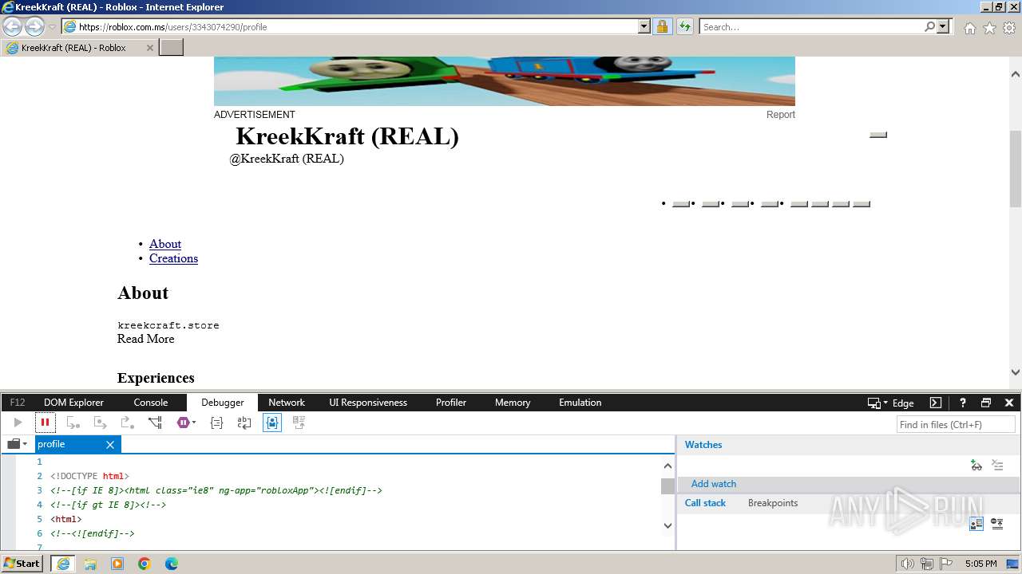The height and width of the screenshot is (574, 1022).
Task: Switch to the DOM Explorer tab
Action: tap(73, 403)
